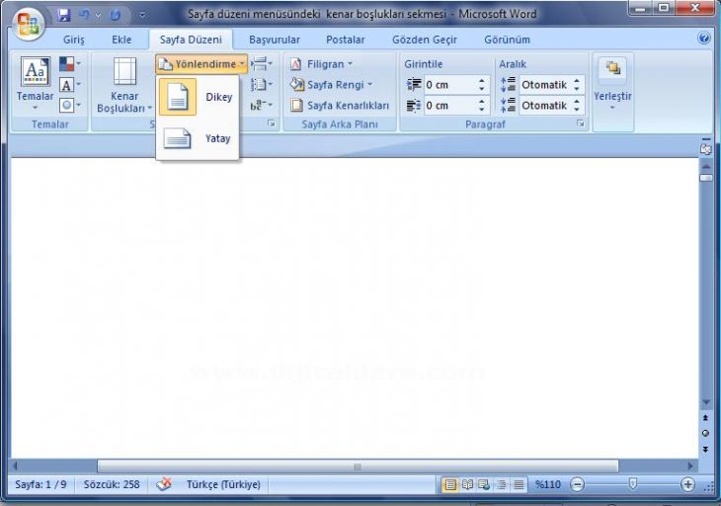The height and width of the screenshot is (506, 721).
Task: Choose Dikey portrait orientation
Action: pyautogui.click(x=198, y=97)
